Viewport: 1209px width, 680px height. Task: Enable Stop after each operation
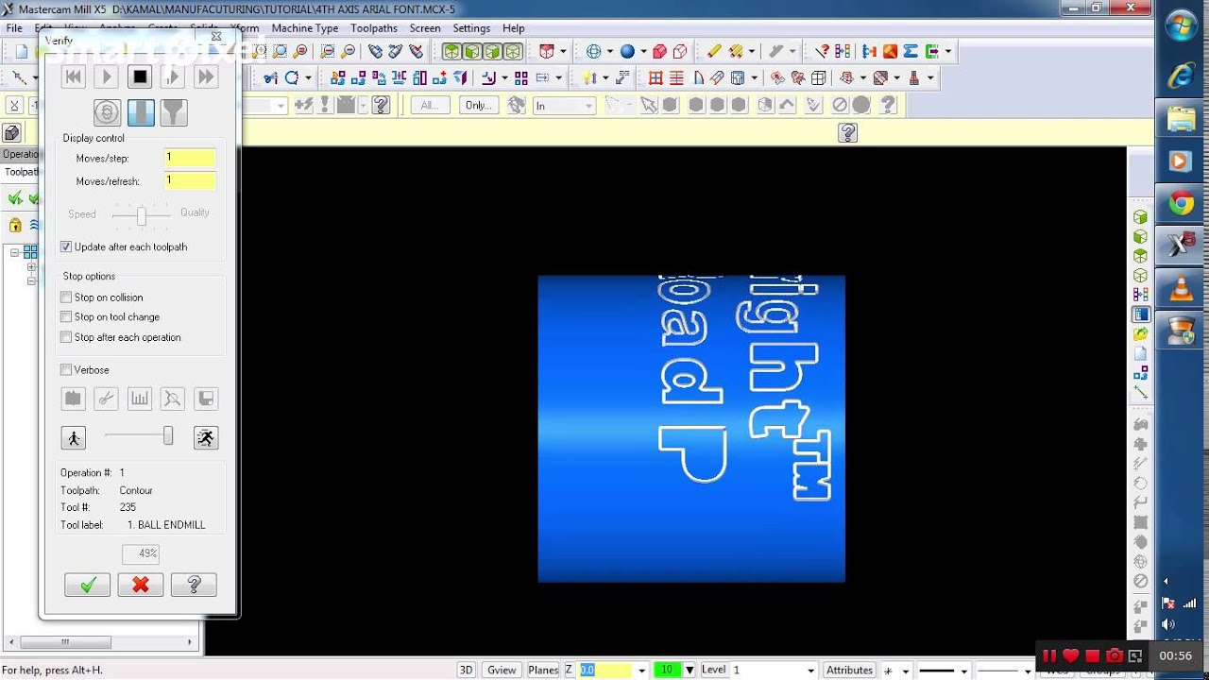point(66,337)
